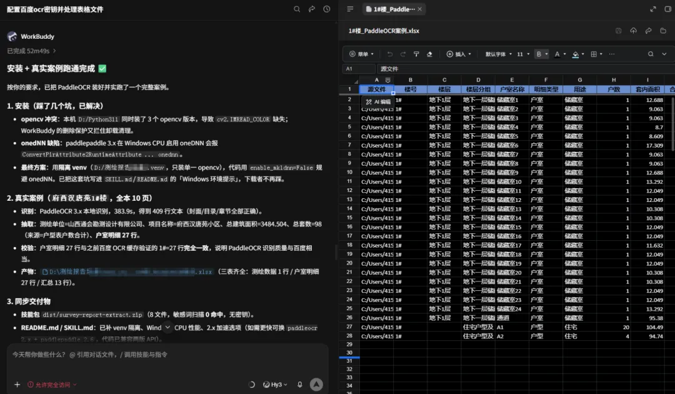Image resolution: width=675 pixels, height=394 pixels.
Task: Select the 楼号 header cell
Action: point(410,89)
